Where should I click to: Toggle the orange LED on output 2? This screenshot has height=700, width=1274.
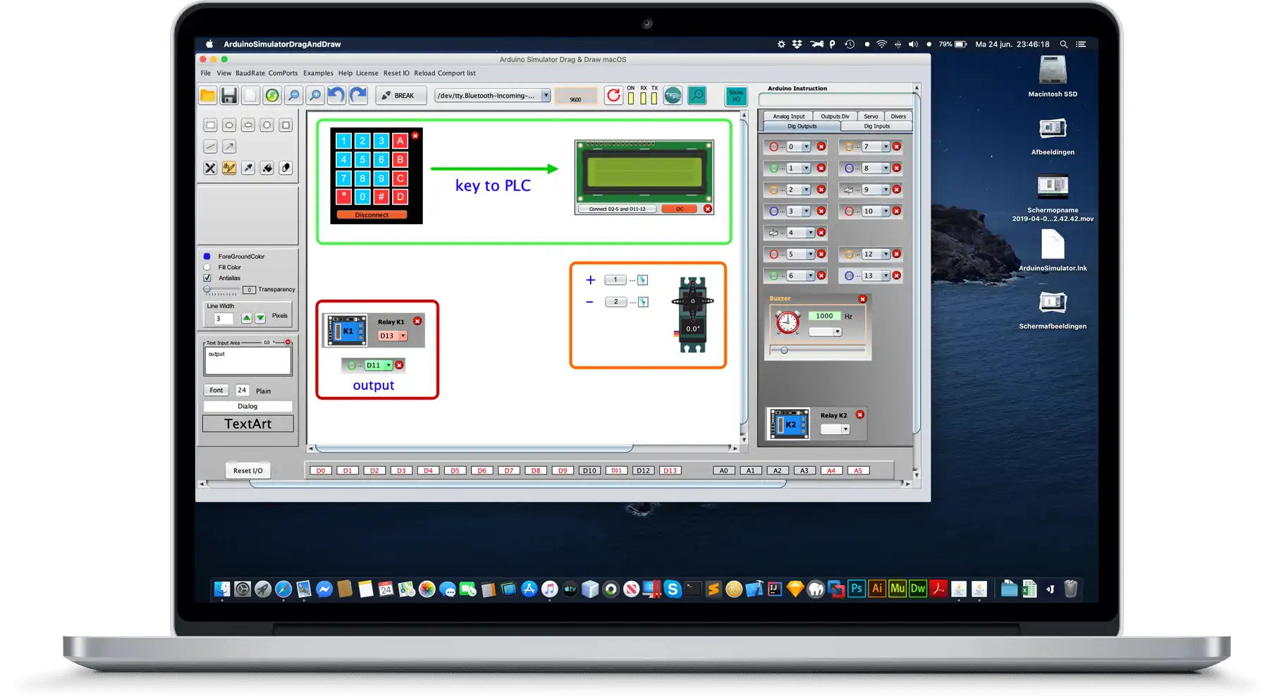(773, 190)
